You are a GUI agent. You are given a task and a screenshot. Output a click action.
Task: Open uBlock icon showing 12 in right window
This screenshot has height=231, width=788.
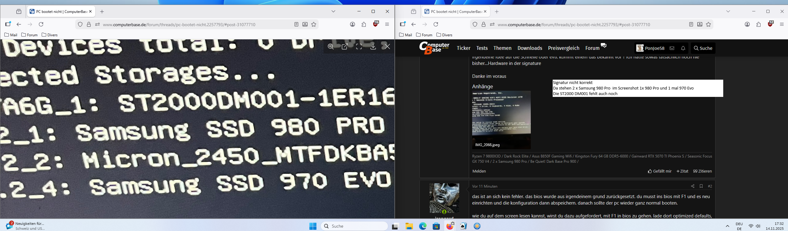pos(770,24)
